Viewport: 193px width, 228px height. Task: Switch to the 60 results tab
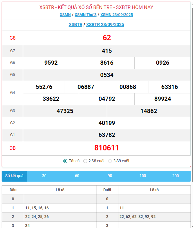tap(77, 176)
